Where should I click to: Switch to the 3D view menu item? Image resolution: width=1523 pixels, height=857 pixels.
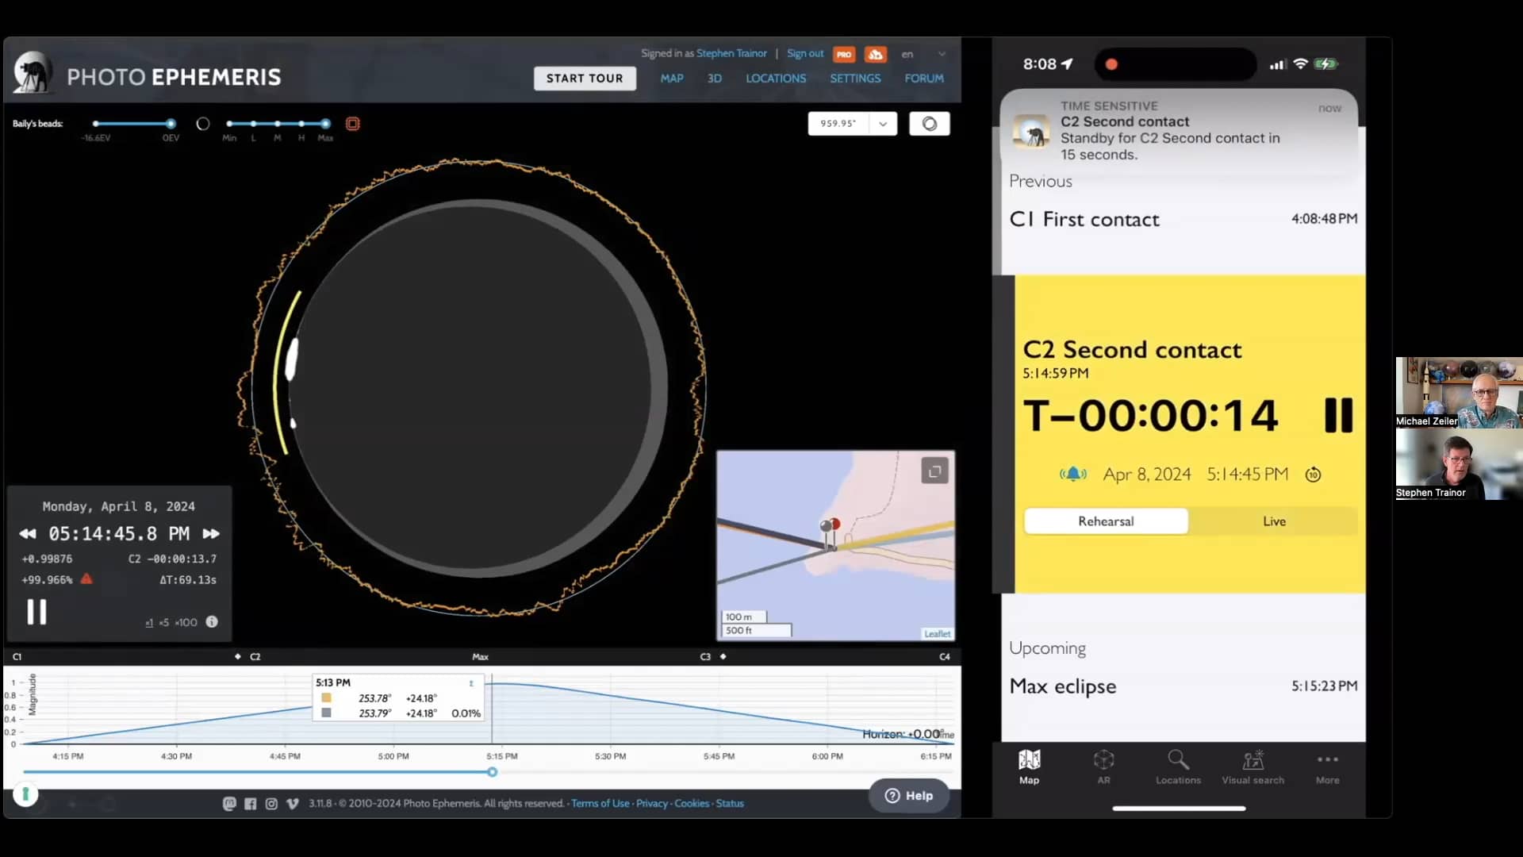(x=713, y=78)
